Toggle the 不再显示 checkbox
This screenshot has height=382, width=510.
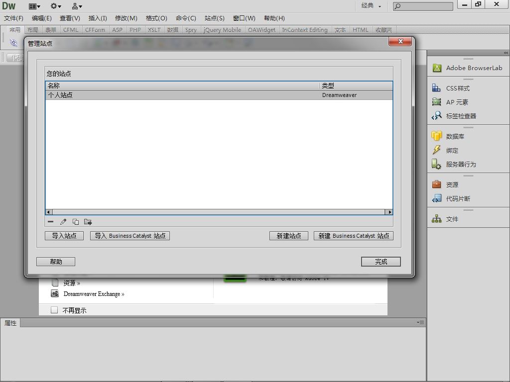click(x=54, y=310)
